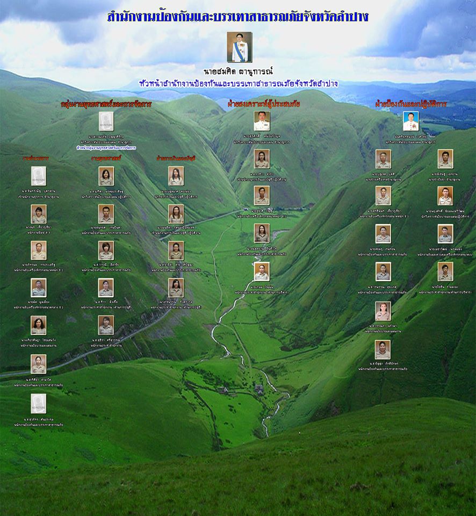The image size is (476, 516).
Task: Click the blue subtitle หัวหน้าสำนักงานป้องกันและบรรเทาสาธารณภัยจังหวัดลำปาง
Action: point(237,84)
